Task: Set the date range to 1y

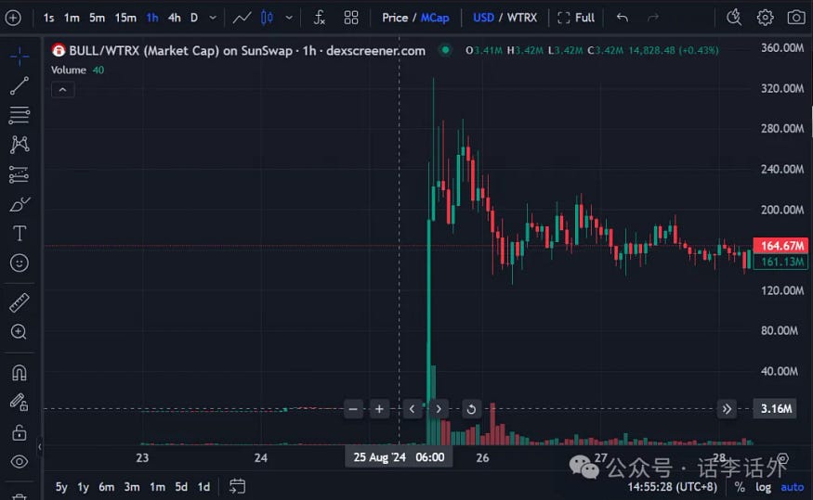Action: coord(83,487)
